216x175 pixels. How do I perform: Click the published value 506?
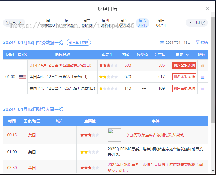tap(161, 65)
